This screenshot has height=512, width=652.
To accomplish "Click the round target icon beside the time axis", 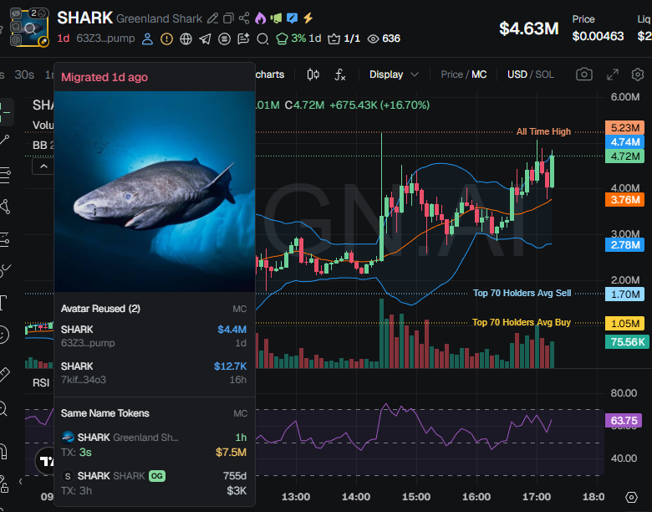I will tap(631, 497).
